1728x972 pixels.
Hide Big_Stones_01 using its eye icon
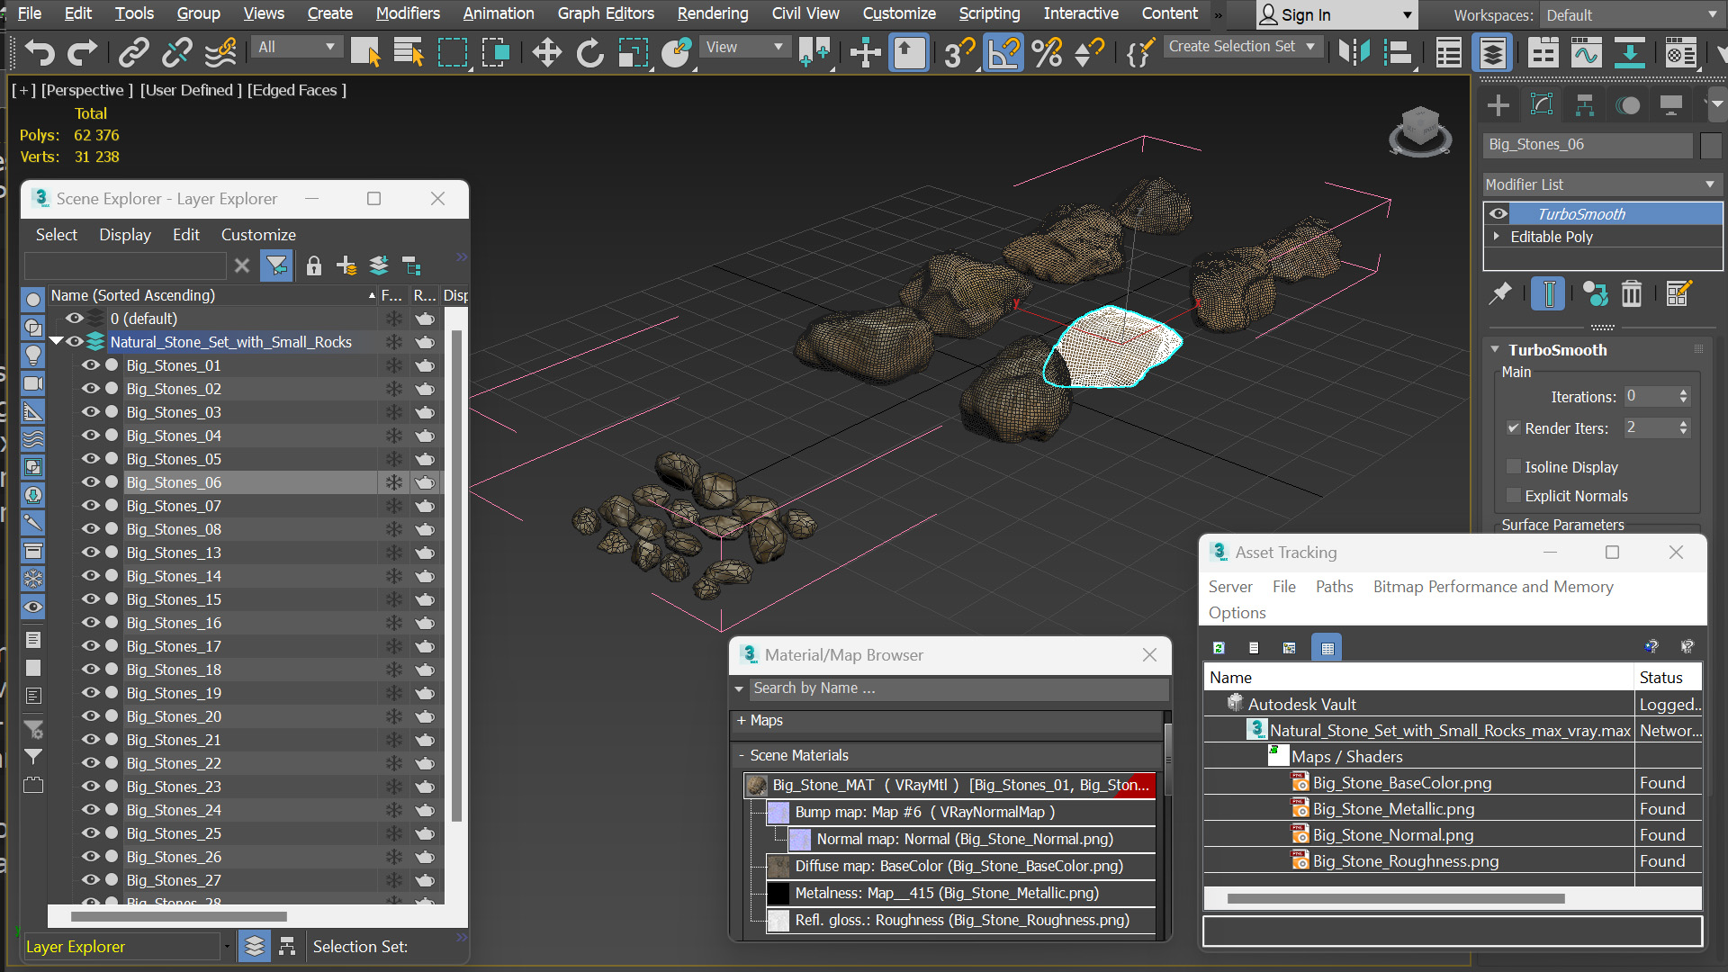coord(91,365)
